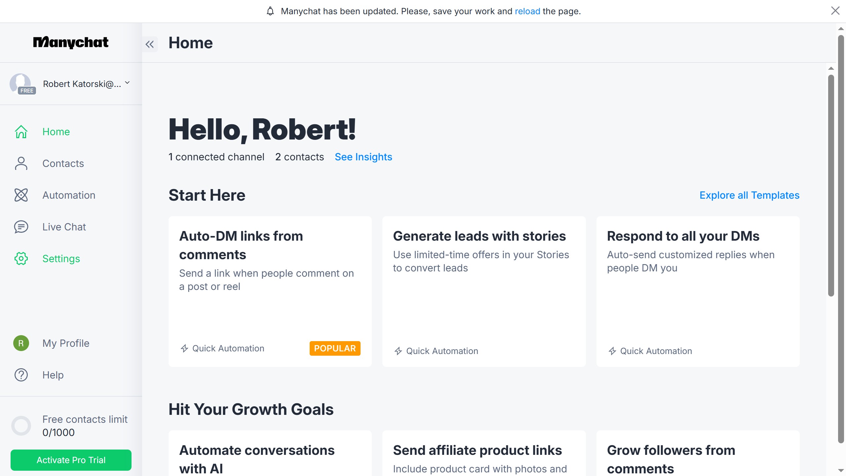Click Explore all Templates link

(749, 195)
